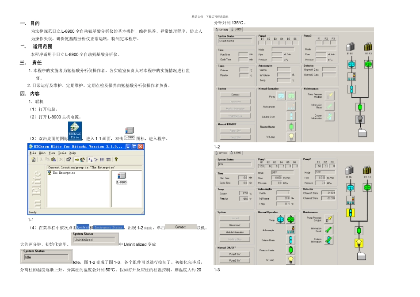Toggle Pump2 SW in figure 1-3 panel
Viewport: 420px width, 297px height.
pos(235,260)
